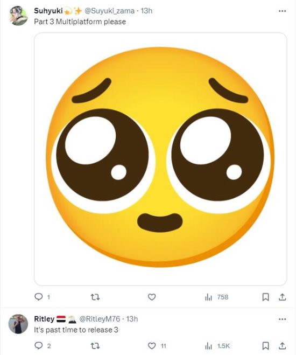296x355 pixels.
Task: Open Suhyuki's profile picture
Action: 18,16
